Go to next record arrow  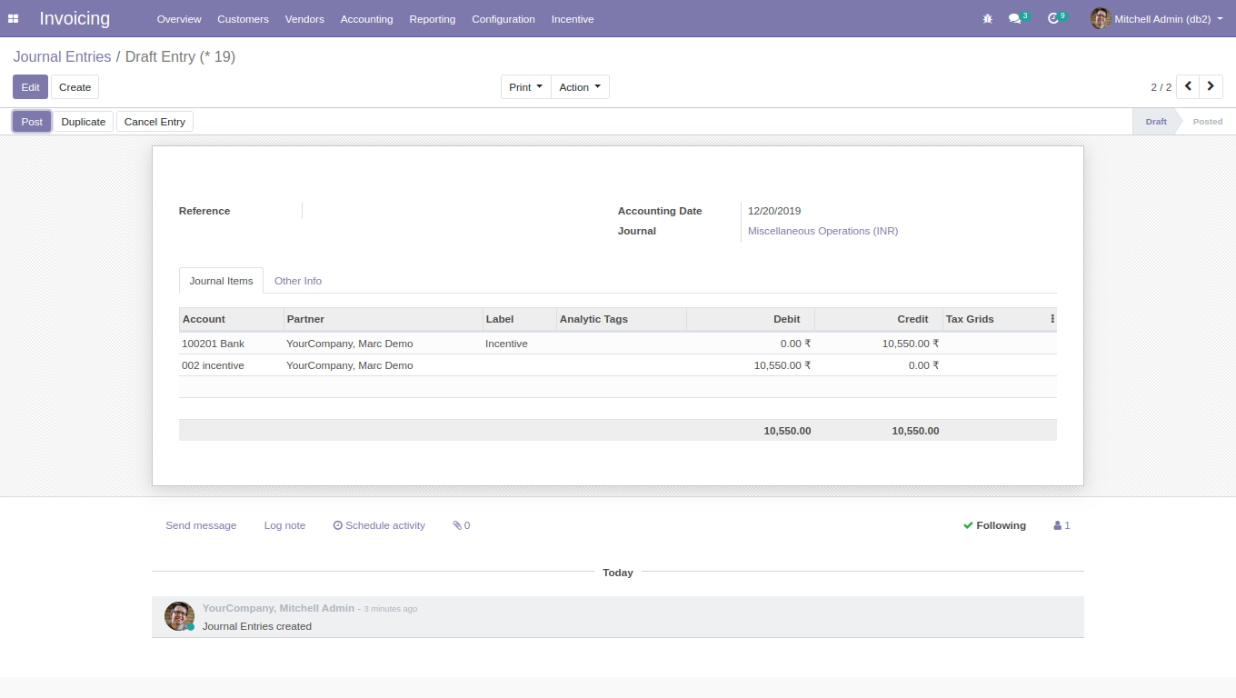click(1211, 86)
